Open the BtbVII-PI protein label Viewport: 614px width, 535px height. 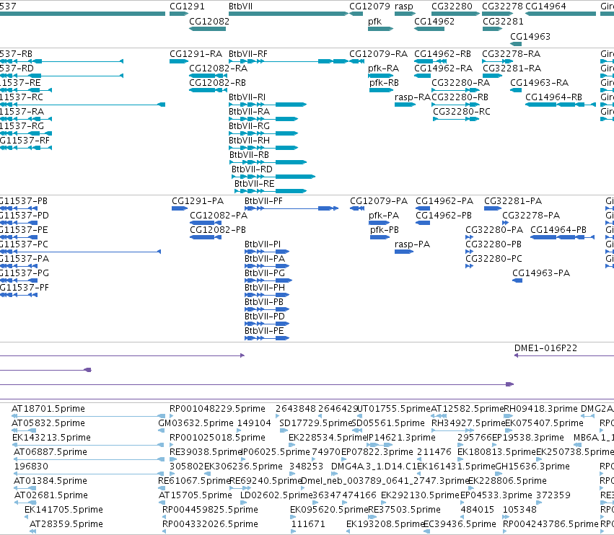click(263, 244)
